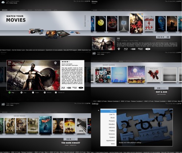Select the Killers Day & Age album cover
The height and width of the screenshot is (153, 182).
[136, 74]
